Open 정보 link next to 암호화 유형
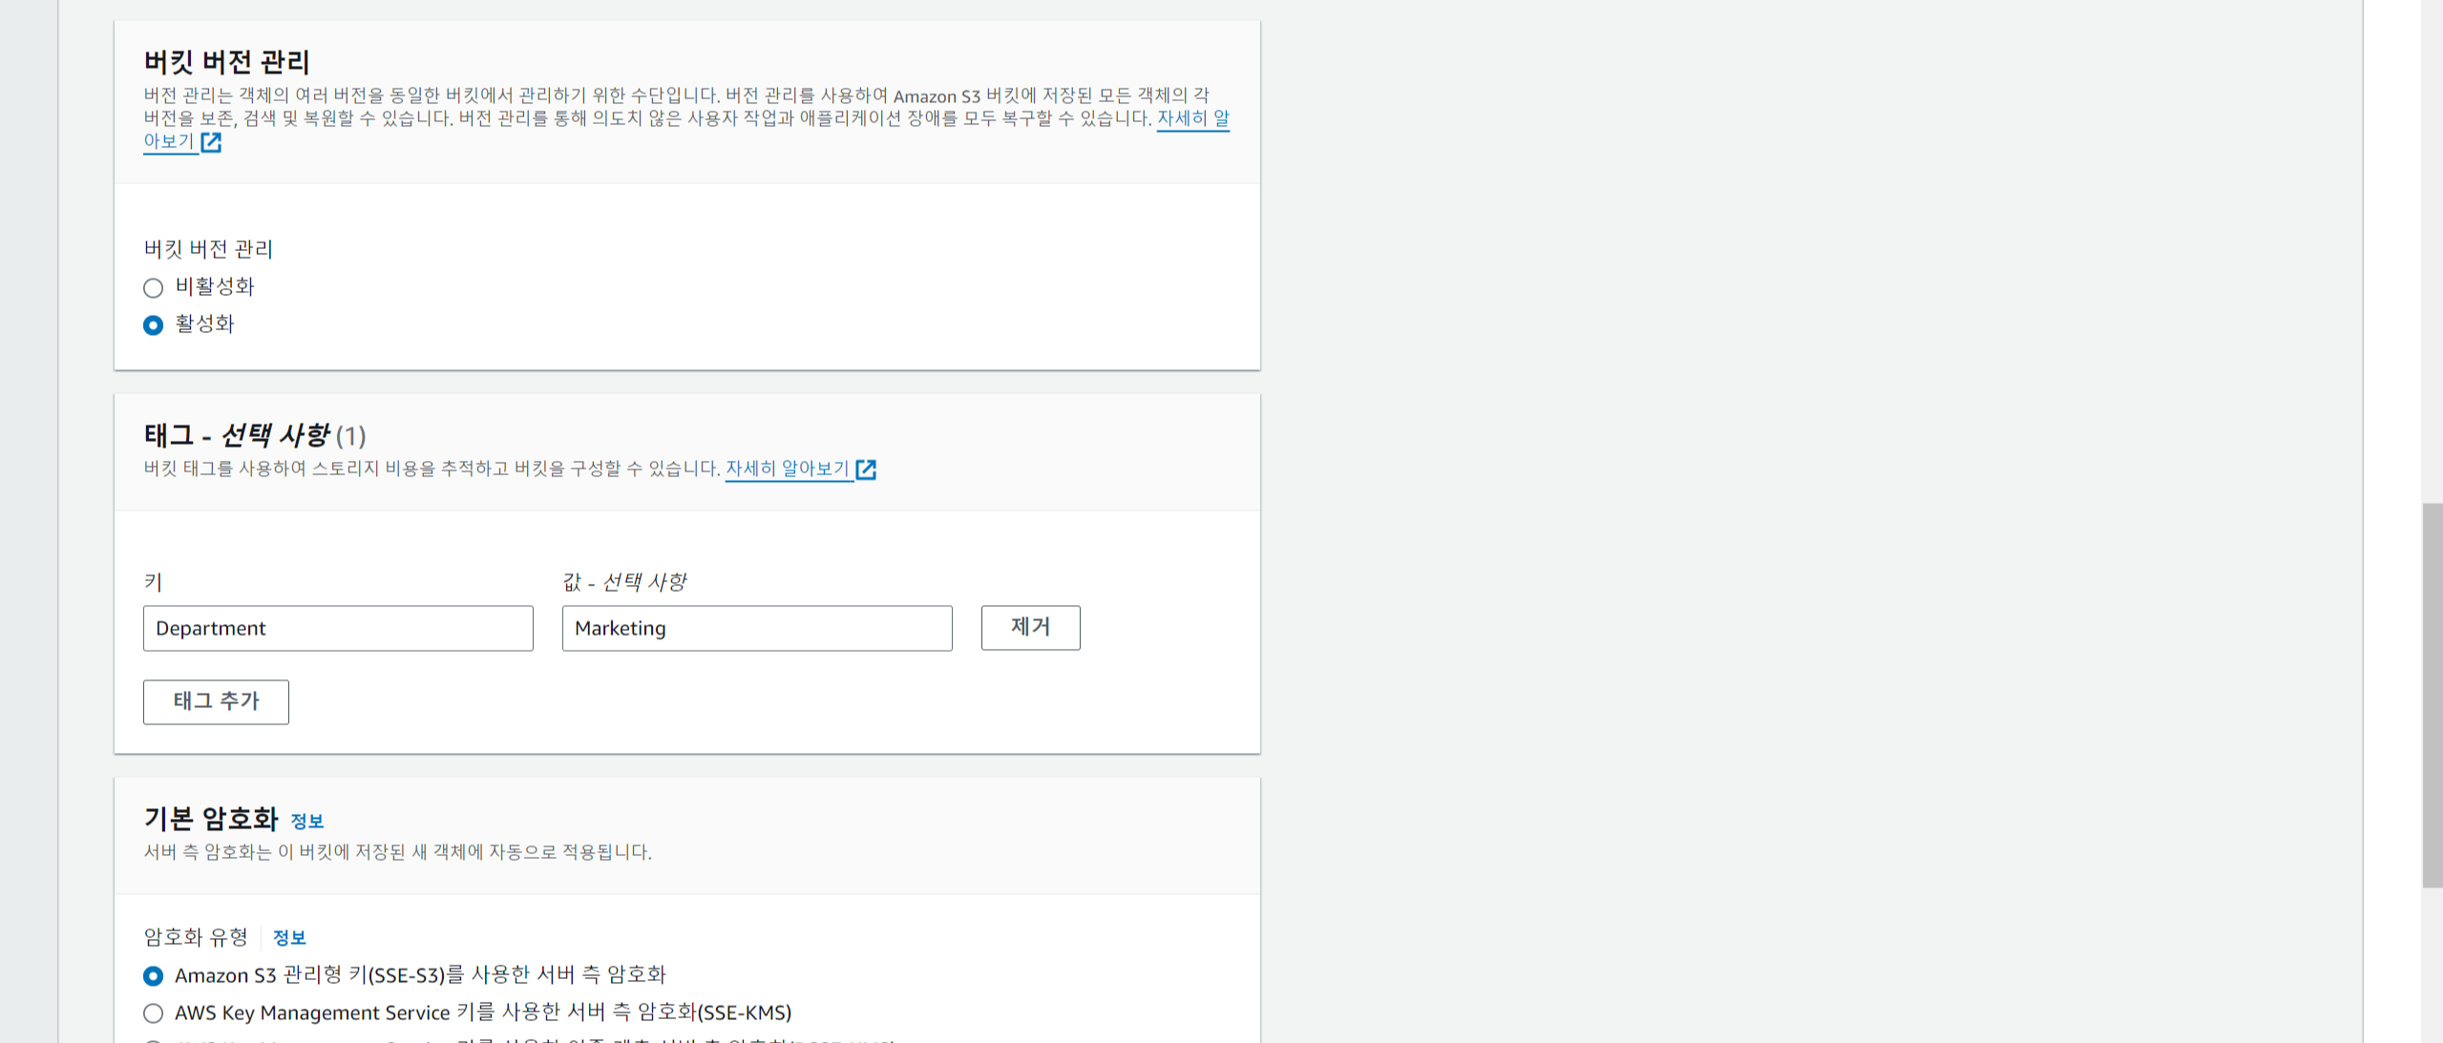The image size is (2443, 1043). [289, 937]
